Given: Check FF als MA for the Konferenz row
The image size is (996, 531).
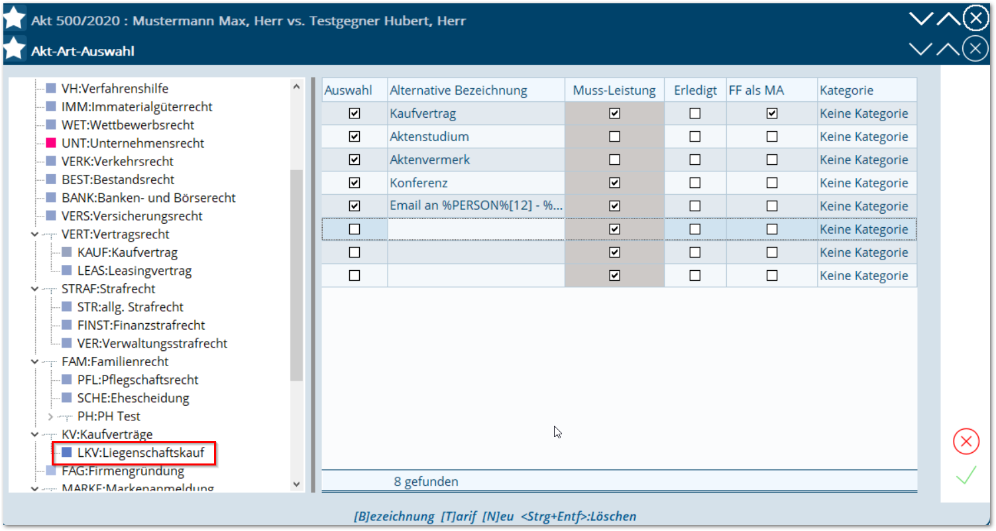Looking at the screenshot, I should (x=772, y=183).
